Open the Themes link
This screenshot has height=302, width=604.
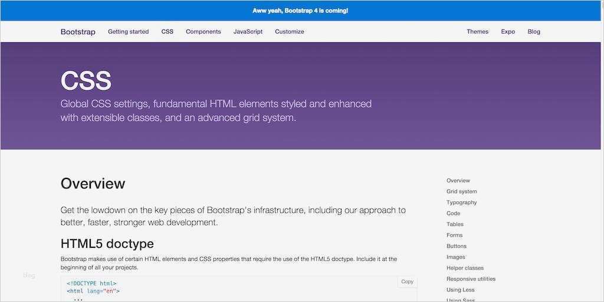pyautogui.click(x=477, y=32)
